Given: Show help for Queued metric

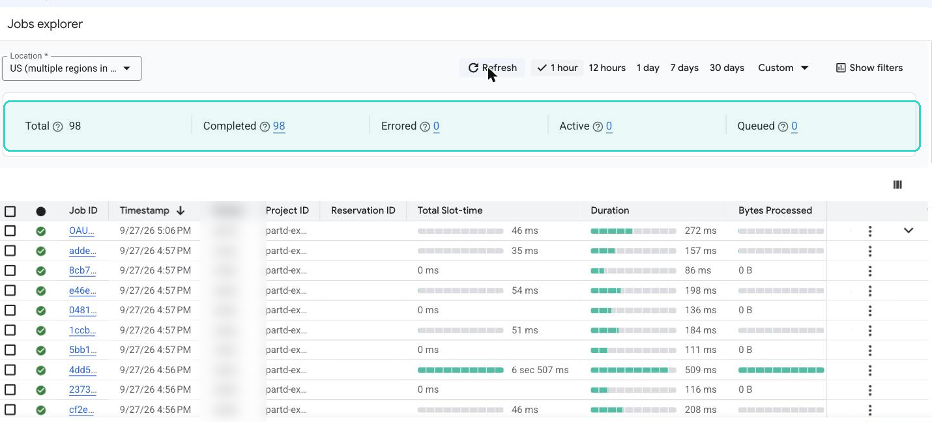Looking at the screenshot, I should coord(783,127).
